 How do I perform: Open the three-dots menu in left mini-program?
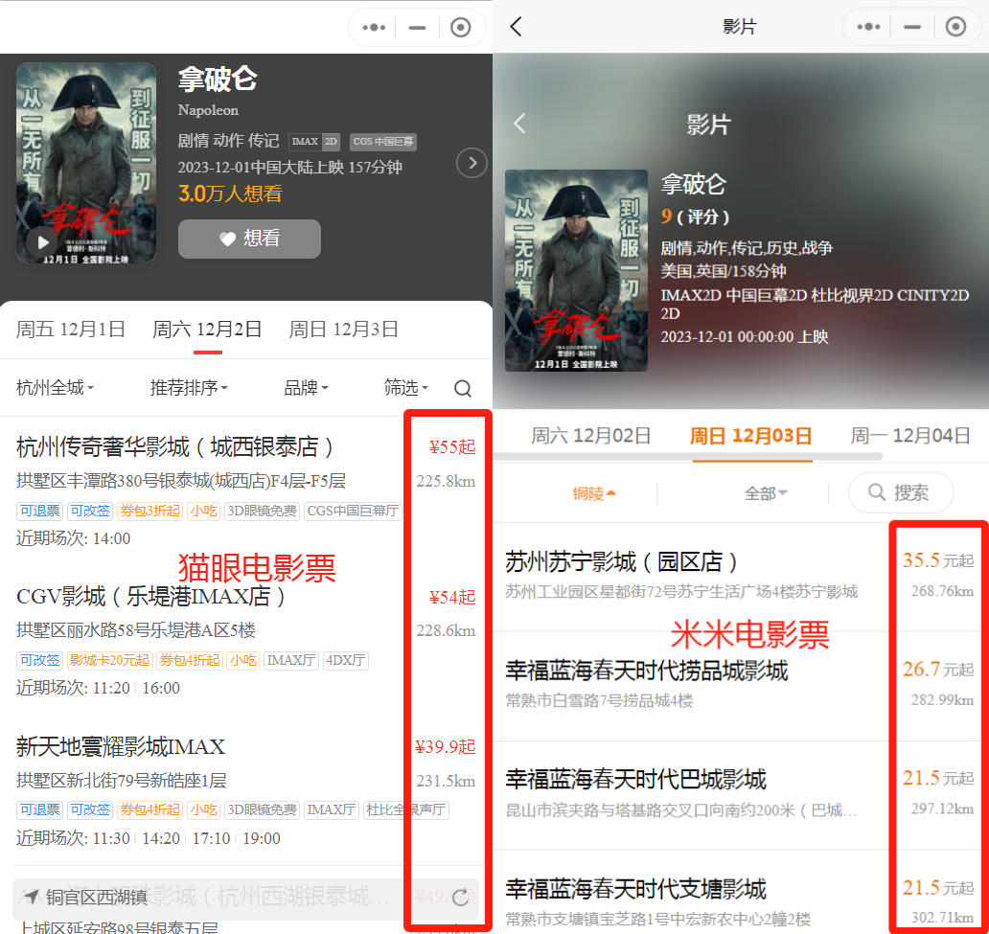pos(374,28)
